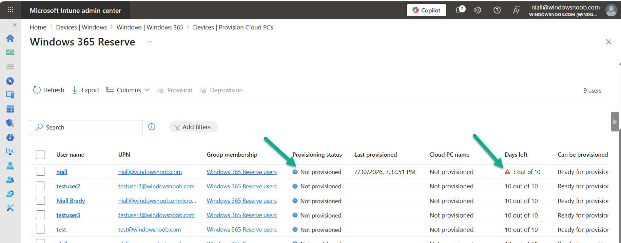Open testuser3@windowsnoob.com UPN link
Image resolution: width=621 pixels, height=243 pixels.
[156, 215]
